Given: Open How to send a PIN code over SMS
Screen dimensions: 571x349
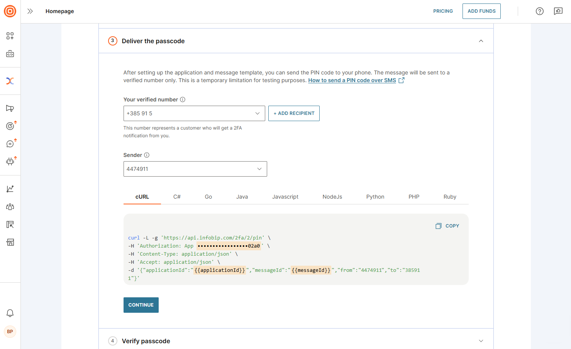Looking at the screenshot, I should click(352, 80).
